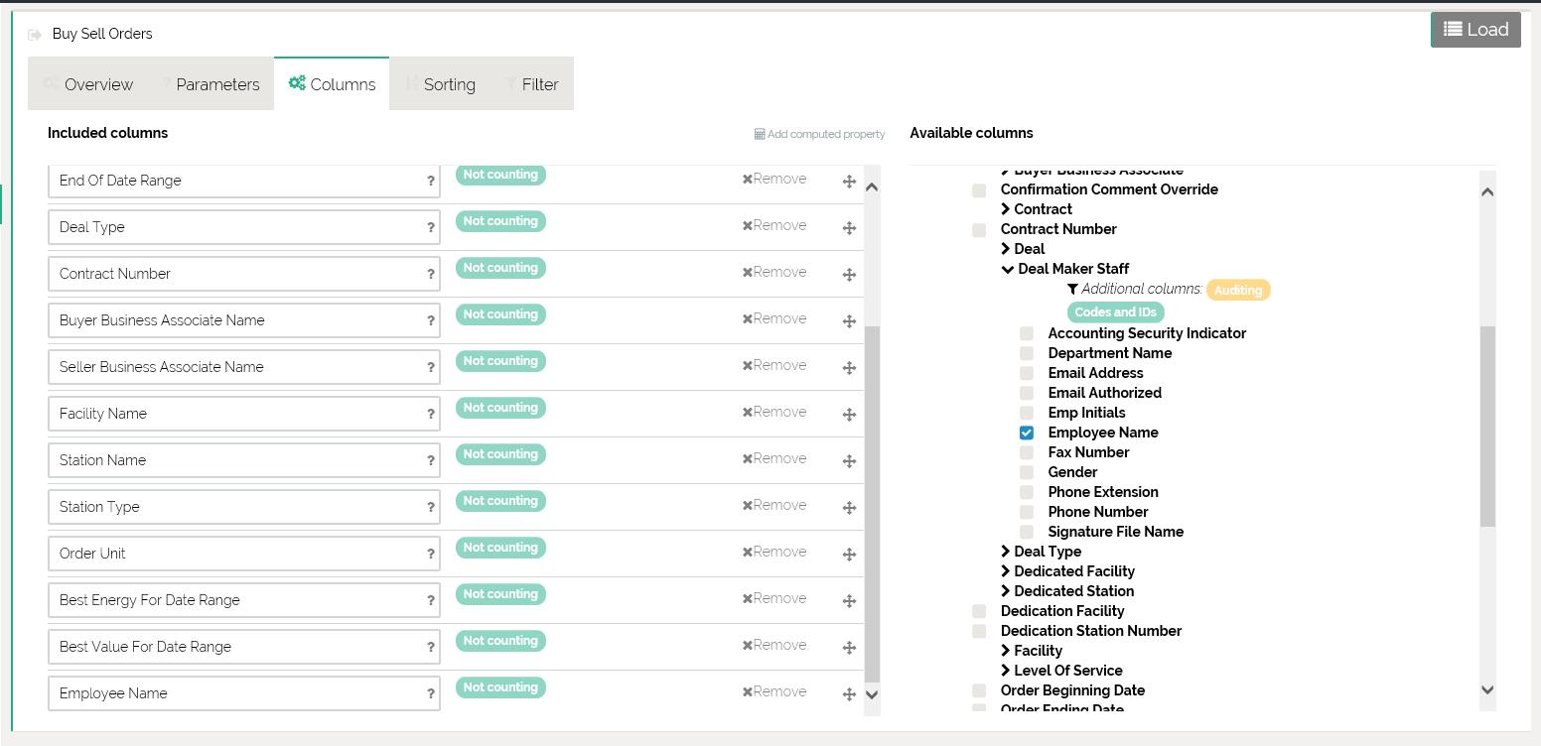Image resolution: width=1541 pixels, height=746 pixels.
Task: Remove the Station Type column
Action: click(x=774, y=505)
